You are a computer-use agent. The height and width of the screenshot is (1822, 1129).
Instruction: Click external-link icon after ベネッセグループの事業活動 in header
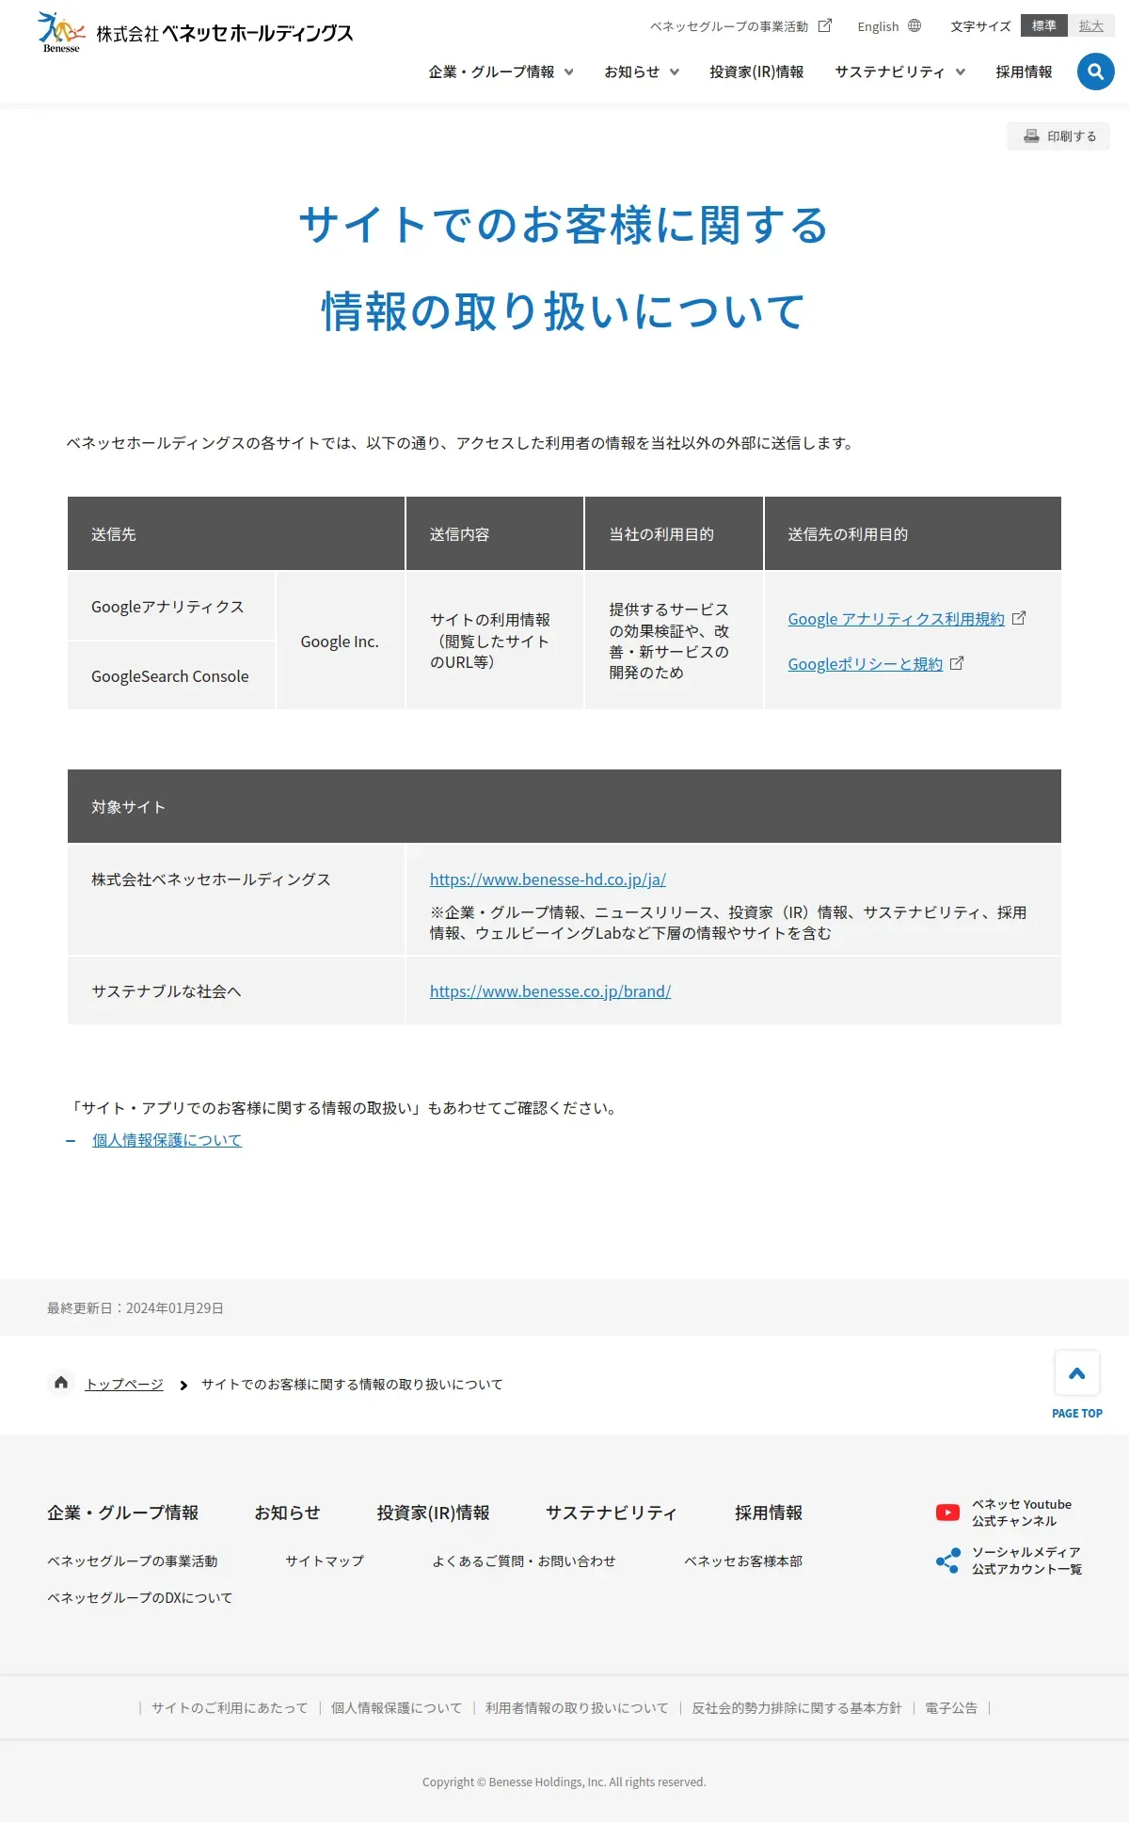tap(825, 25)
